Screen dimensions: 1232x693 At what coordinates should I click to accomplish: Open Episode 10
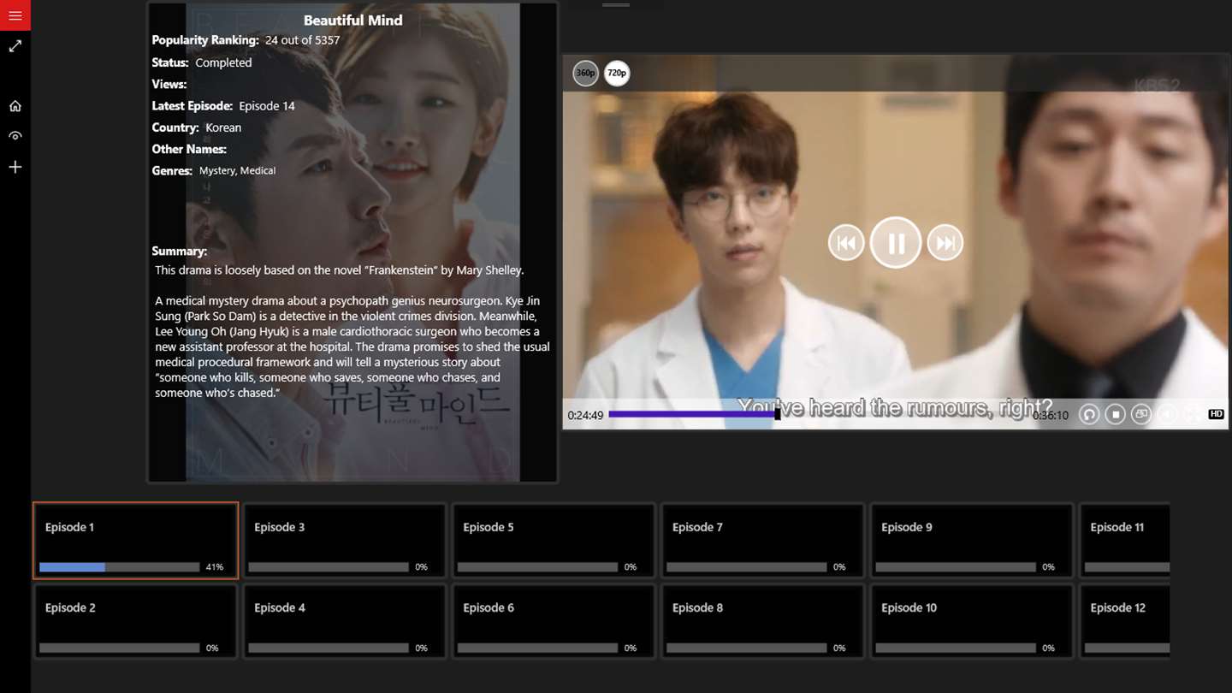point(972,621)
